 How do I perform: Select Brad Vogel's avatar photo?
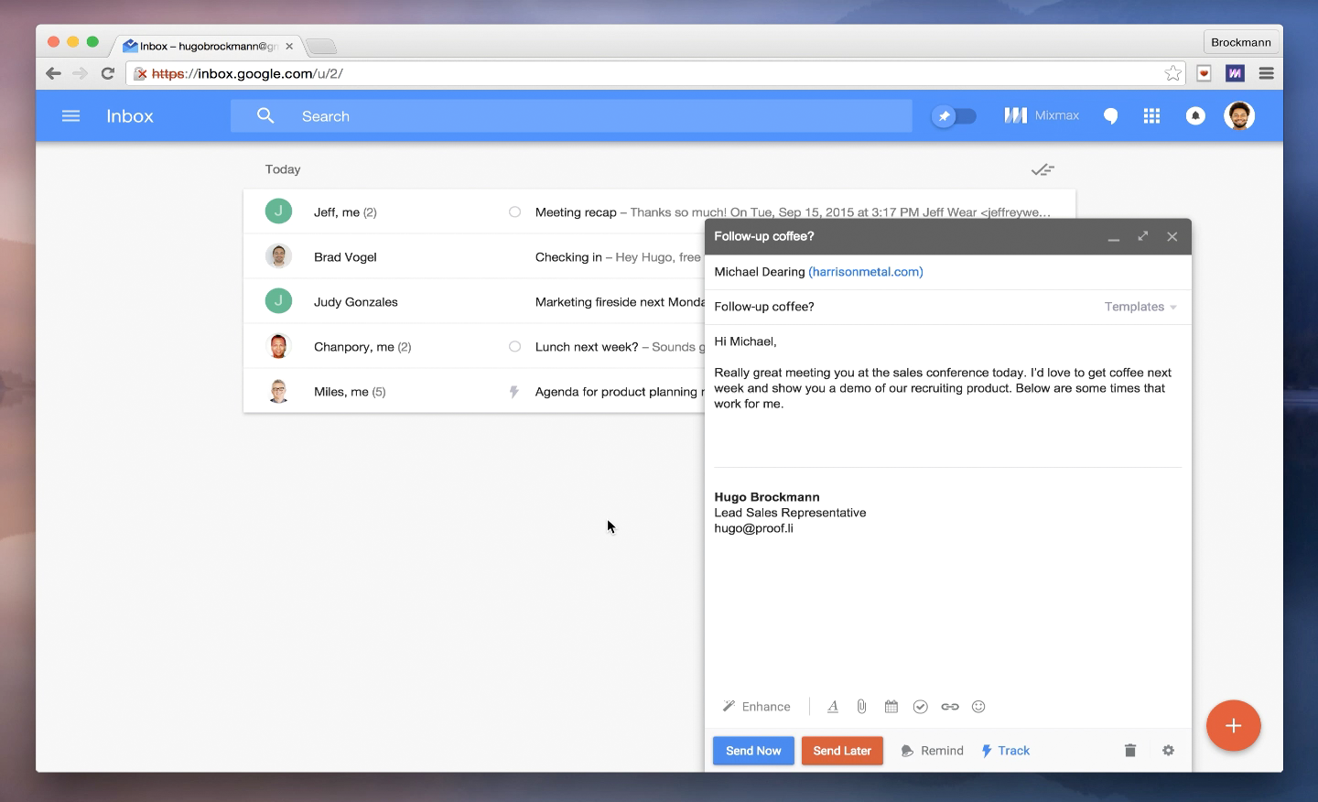278,256
